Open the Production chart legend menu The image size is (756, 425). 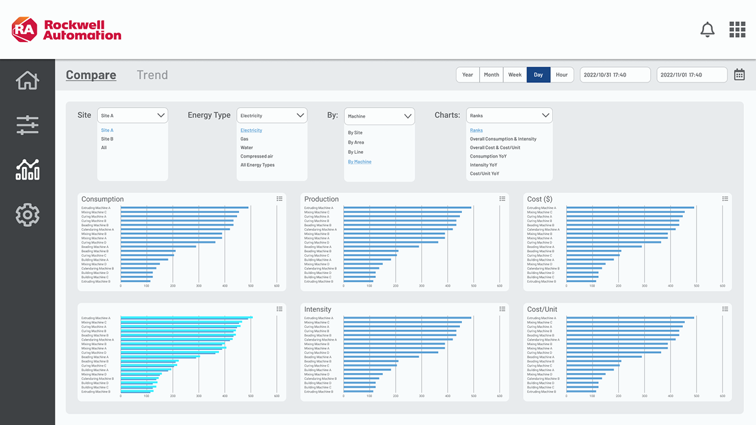(502, 198)
